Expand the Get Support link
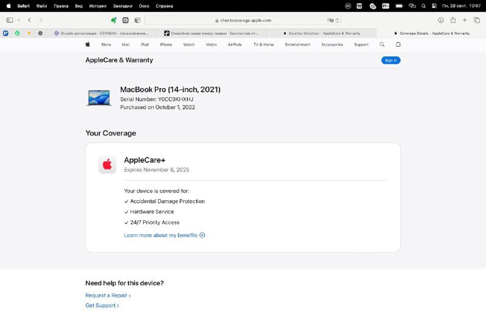This screenshot has height=315, width=486. pos(101,305)
